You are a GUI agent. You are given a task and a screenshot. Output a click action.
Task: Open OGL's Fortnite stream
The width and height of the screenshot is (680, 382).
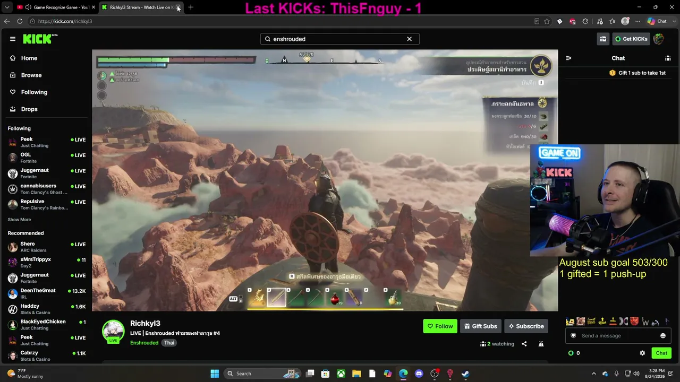pyautogui.click(x=46, y=158)
